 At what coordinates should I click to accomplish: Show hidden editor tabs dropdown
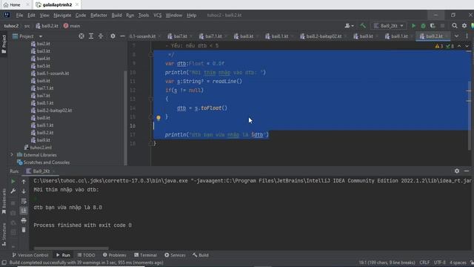(456, 36)
